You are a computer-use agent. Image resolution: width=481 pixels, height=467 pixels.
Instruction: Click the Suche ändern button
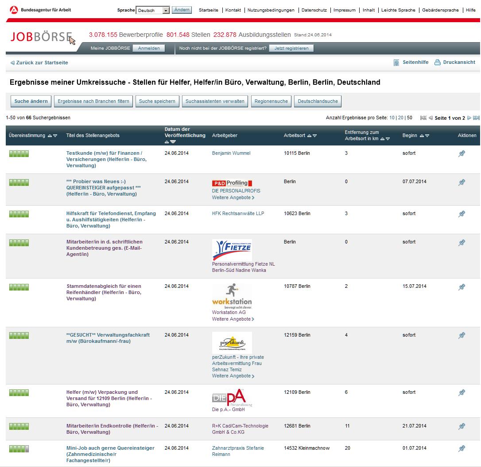[x=31, y=102]
